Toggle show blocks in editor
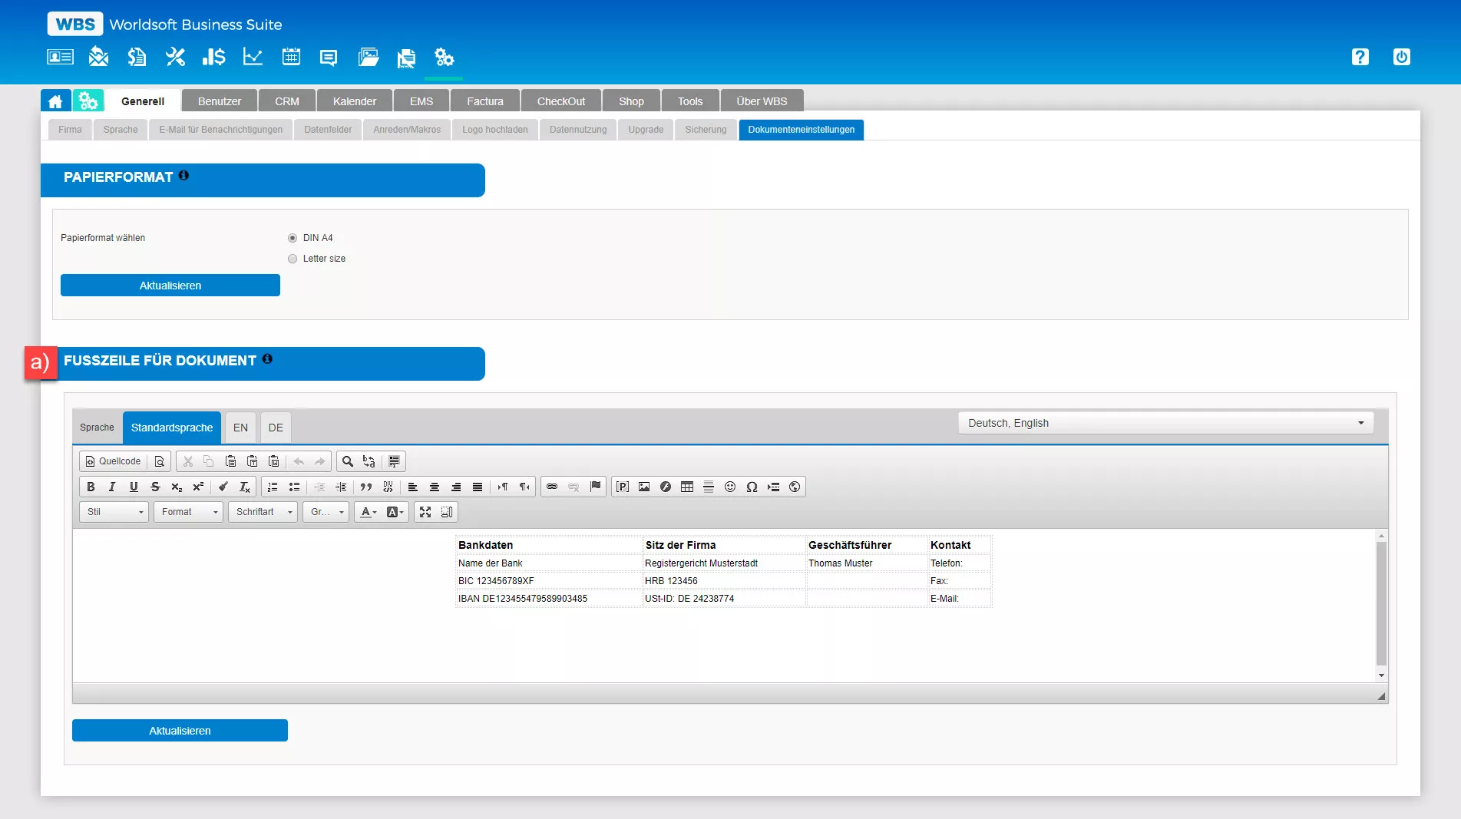The image size is (1461, 819). point(447,512)
